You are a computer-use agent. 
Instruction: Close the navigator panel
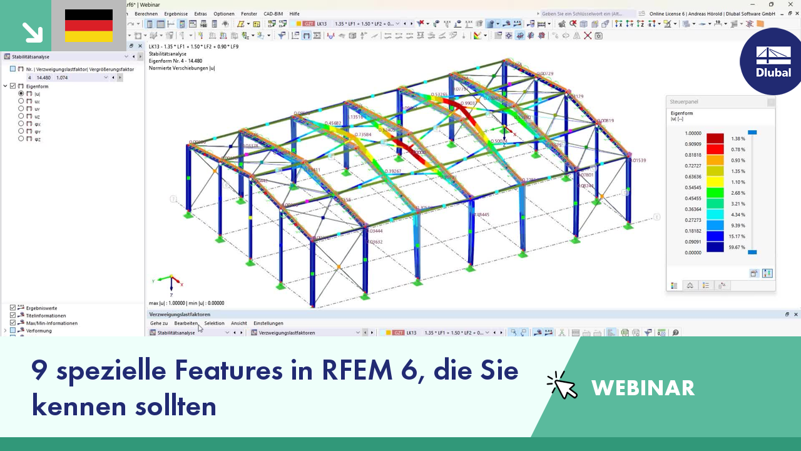click(140, 46)
